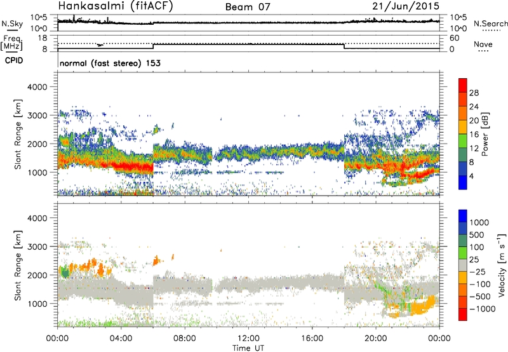
Task: Click the 'N.Search' legend label
Action: pos(491,24)
